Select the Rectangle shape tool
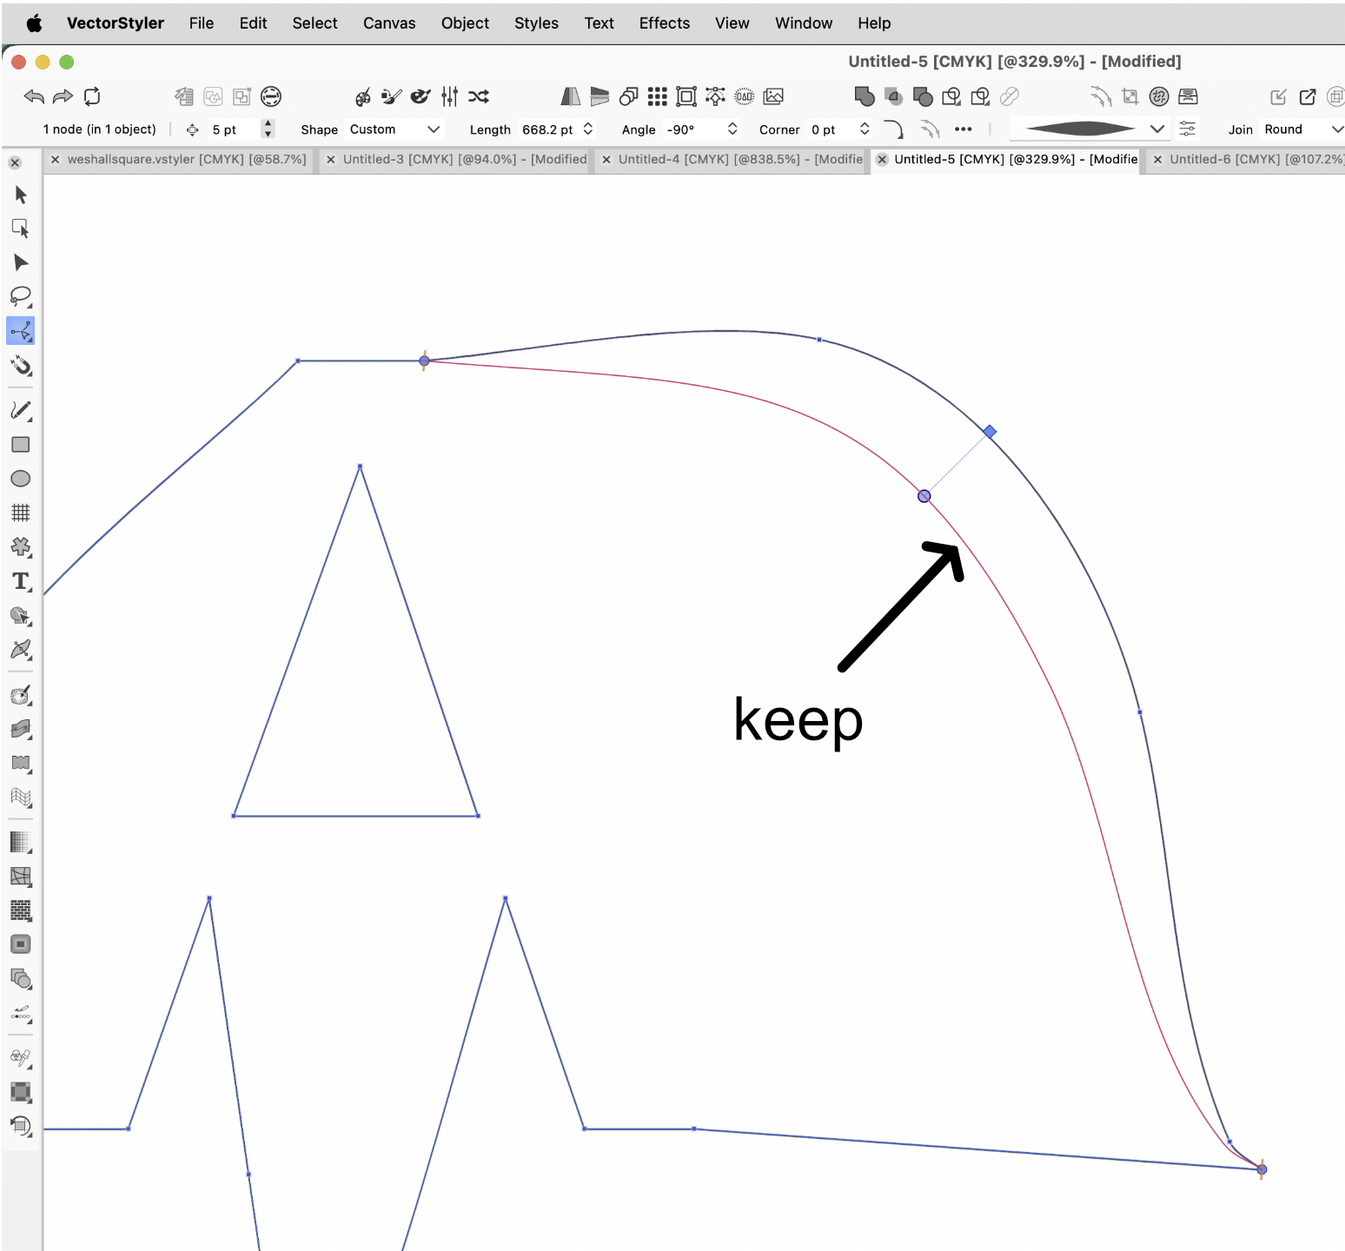 point(21,445)
